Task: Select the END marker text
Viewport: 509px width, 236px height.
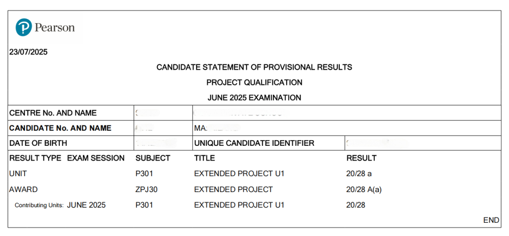Action: click(491, 220)
